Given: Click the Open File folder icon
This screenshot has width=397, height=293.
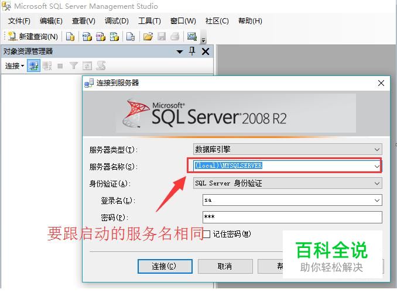Looking at the screenshot, I should pyautogui.click(x=148, y=37).
